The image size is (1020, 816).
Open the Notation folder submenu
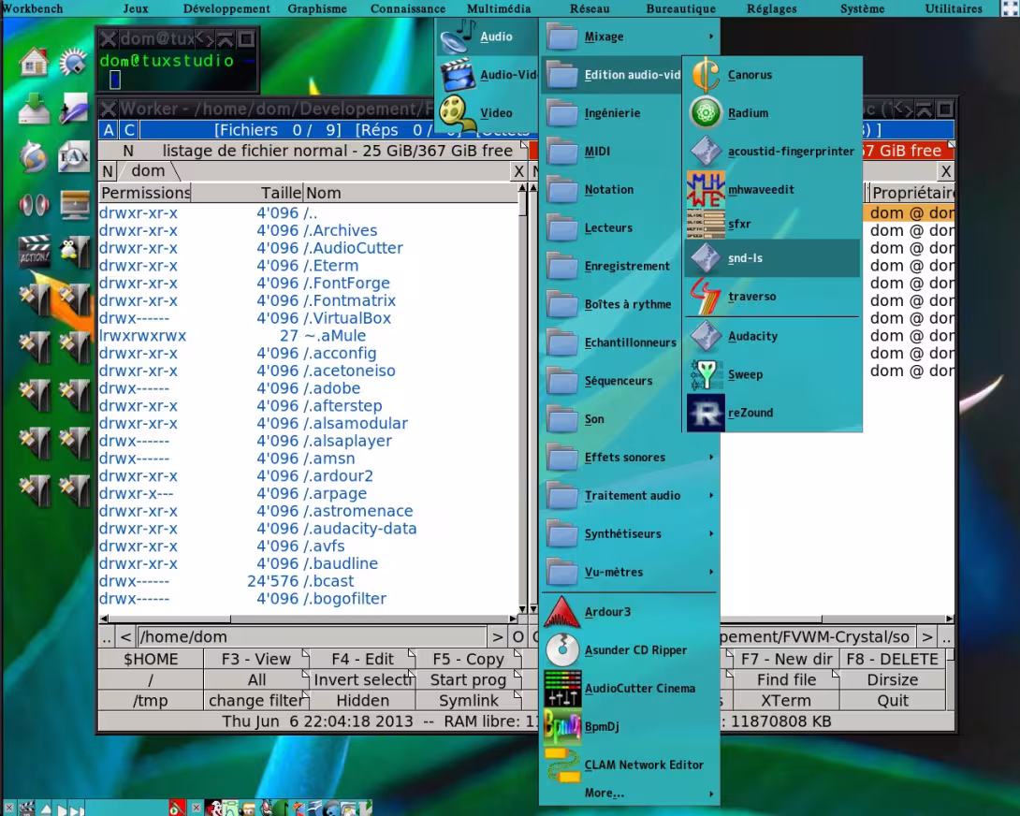pos(611,190)
